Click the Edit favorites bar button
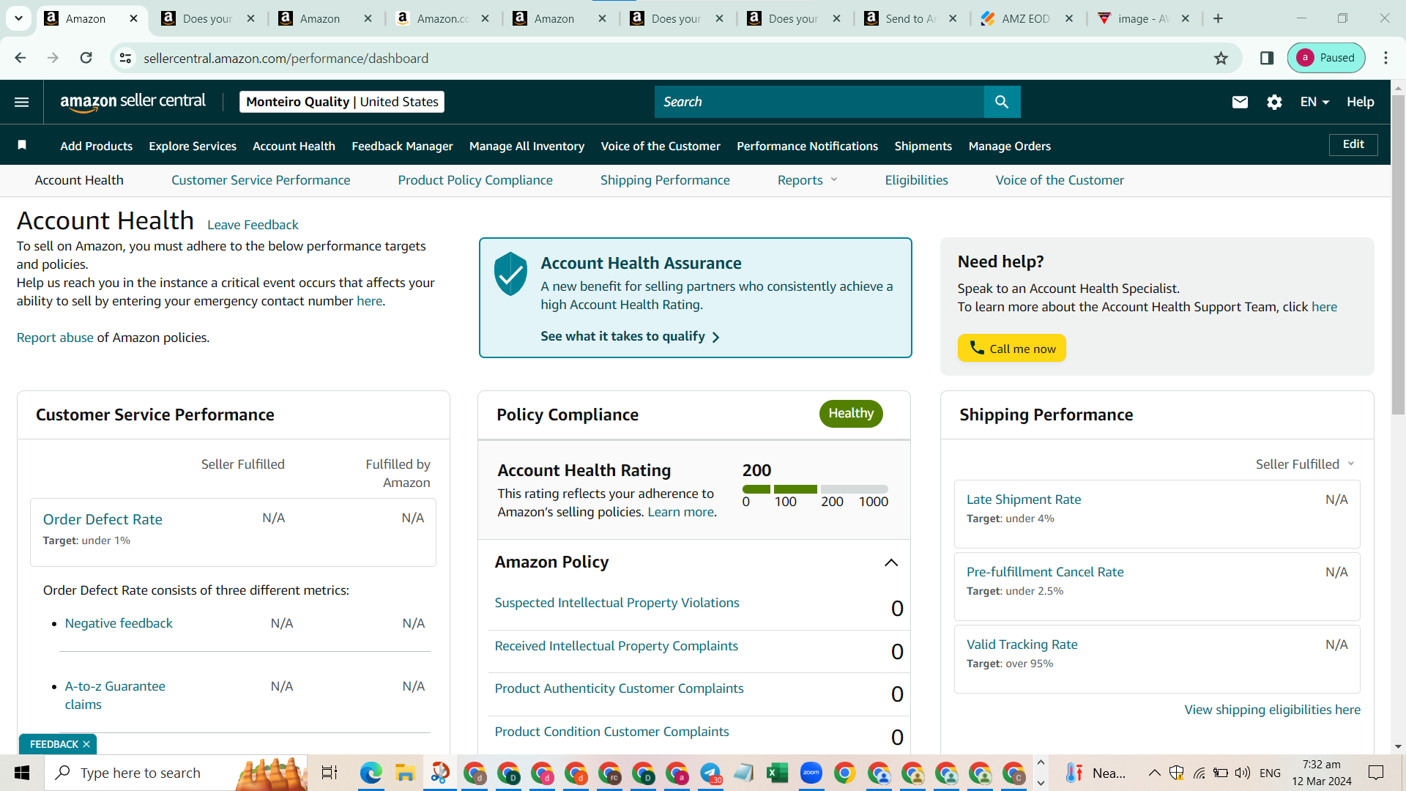 coord(1353,144)
